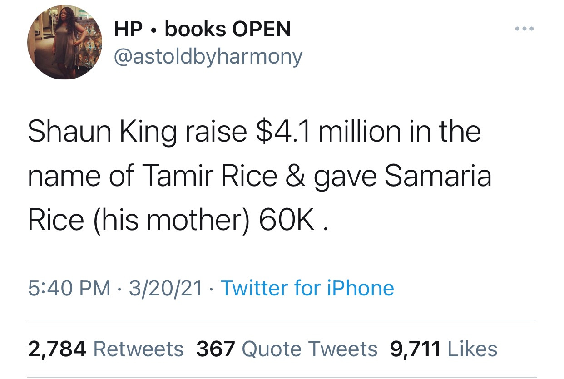Open the Quote Tweets label list
This screenshot has height=379, width=564.
[310, 349]
